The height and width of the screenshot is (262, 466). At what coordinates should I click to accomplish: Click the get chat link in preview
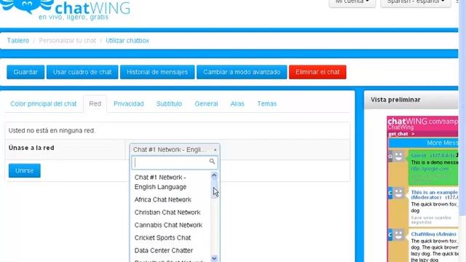(401, 134)
